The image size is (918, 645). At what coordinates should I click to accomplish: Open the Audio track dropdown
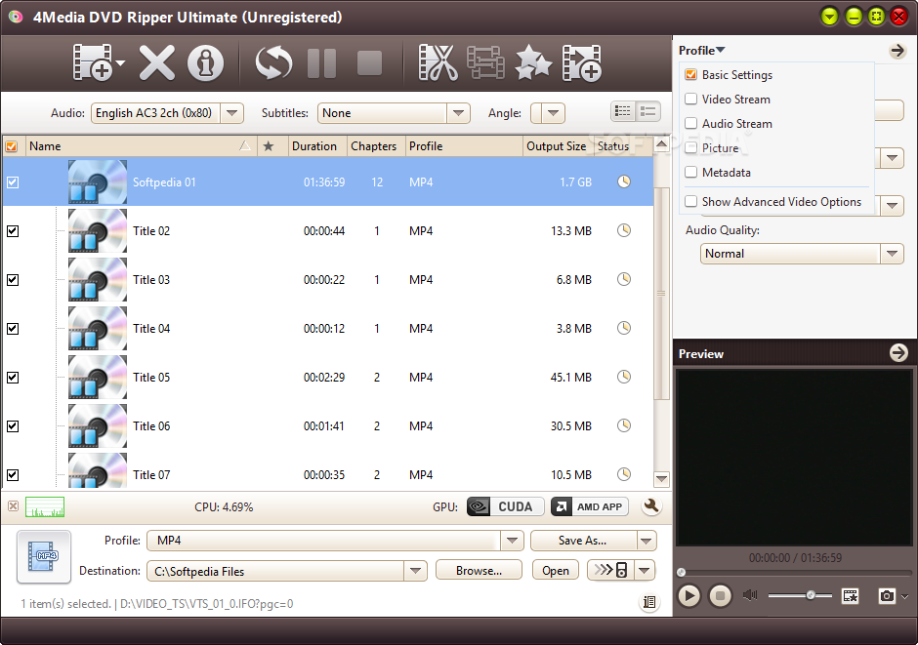231,113
